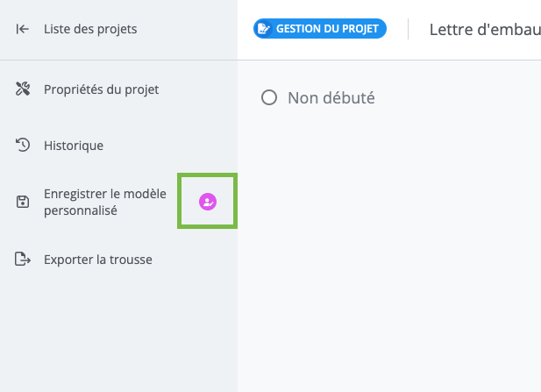
Task: Click the Non débuté status label
Action: (x=331, y=97)
